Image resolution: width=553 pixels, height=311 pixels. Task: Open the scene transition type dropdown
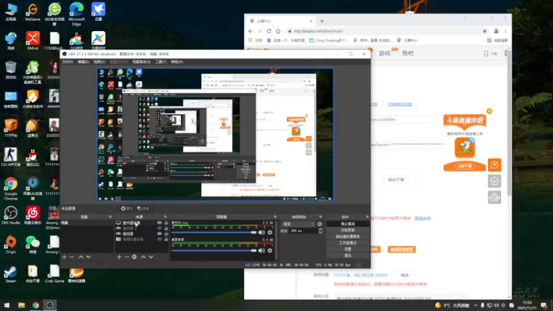click(299, 224)
